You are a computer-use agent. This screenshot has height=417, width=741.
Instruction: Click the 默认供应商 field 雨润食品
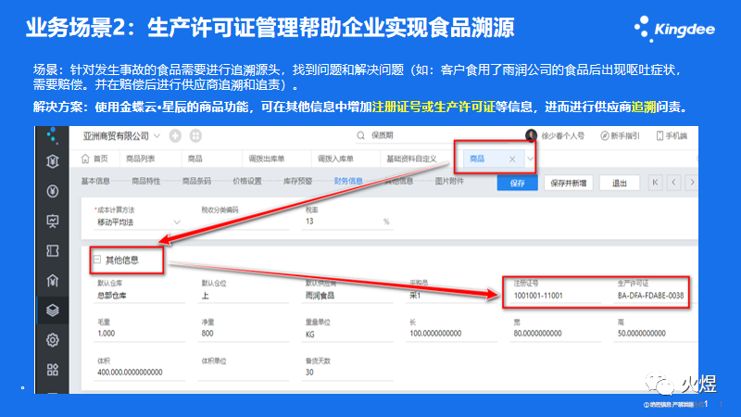tap(347, 296)
